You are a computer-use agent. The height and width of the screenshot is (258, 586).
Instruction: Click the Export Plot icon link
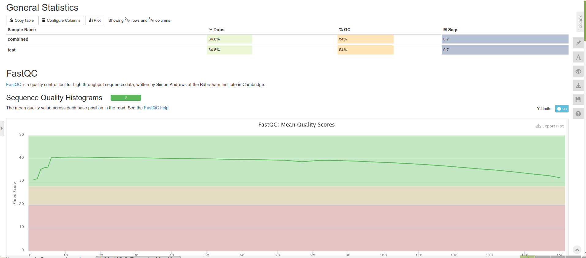[550, 126]
